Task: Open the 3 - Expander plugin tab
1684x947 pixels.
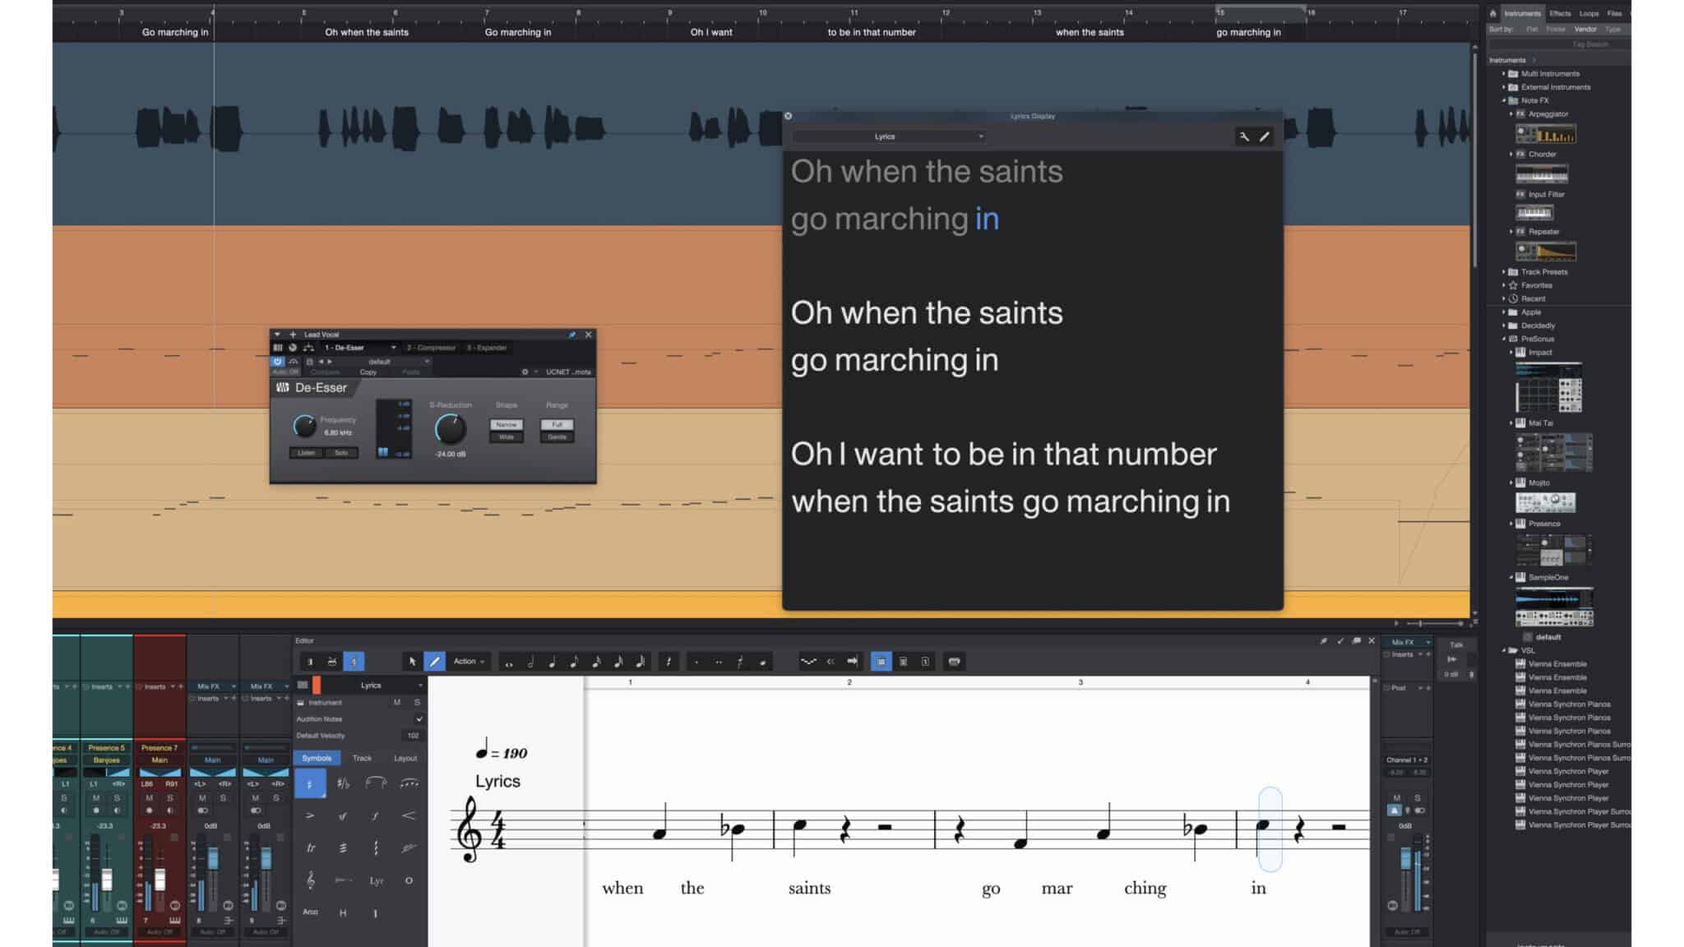Action: point(486,348)
